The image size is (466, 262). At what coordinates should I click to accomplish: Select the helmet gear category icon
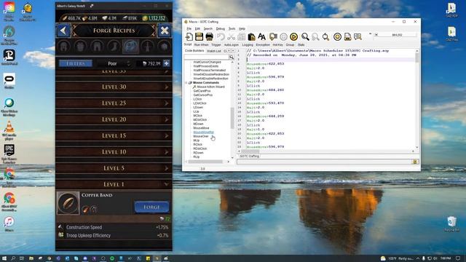(64, 47)
